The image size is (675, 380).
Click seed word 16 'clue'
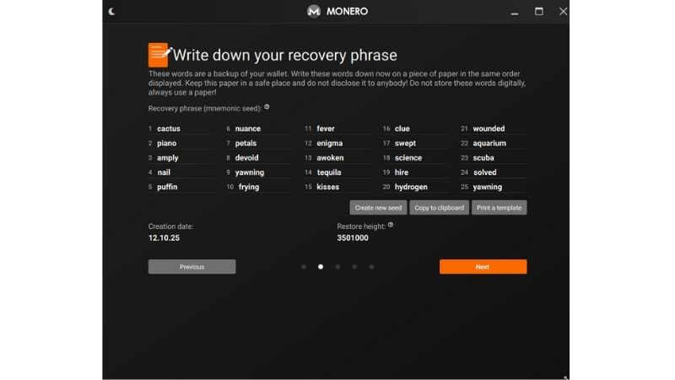(402, 128)
